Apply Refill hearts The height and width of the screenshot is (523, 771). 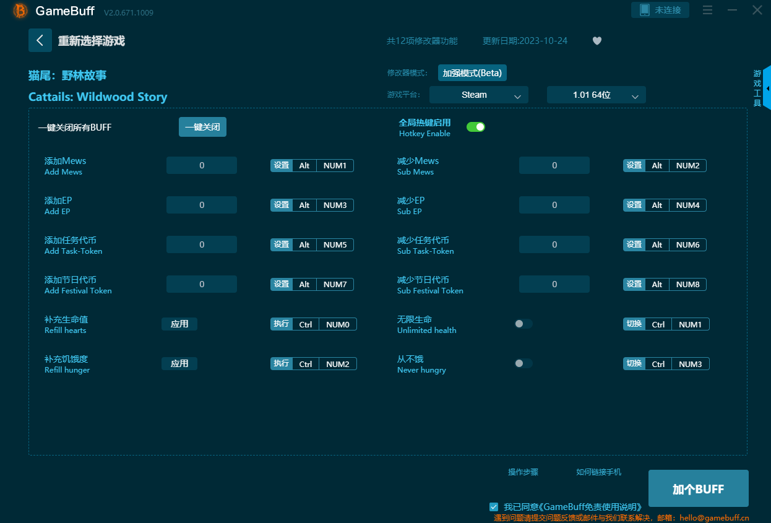179,324
